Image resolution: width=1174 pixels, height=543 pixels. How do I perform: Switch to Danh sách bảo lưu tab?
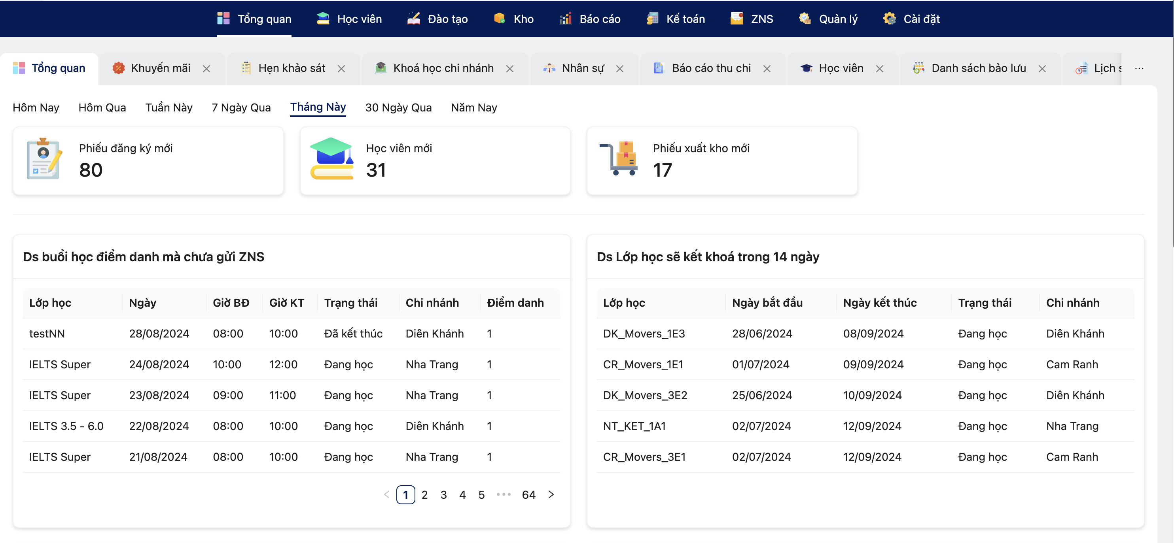(x=979, y=68)
